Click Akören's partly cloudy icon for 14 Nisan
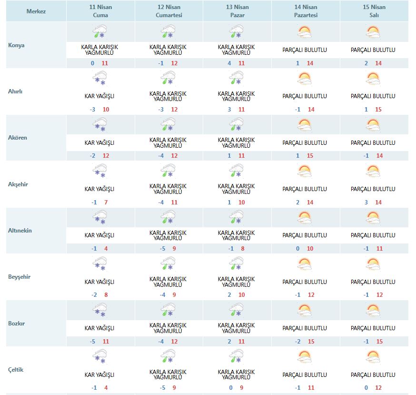The width and height of the screenshot is (416, 395). [305, 125]
